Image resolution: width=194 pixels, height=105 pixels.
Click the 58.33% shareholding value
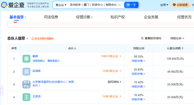138,57
